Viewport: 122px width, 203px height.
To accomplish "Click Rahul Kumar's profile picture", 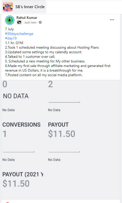I will (10, 20).
